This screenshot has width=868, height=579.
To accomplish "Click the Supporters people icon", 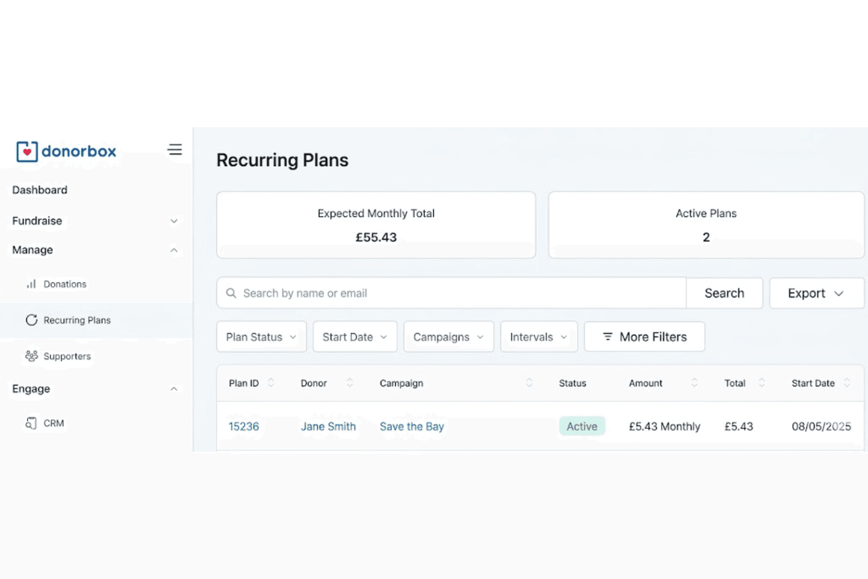I will (32, 356).
